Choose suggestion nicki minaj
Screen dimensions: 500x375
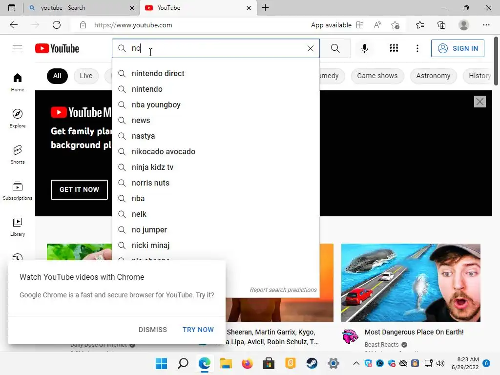pos(215,245)
